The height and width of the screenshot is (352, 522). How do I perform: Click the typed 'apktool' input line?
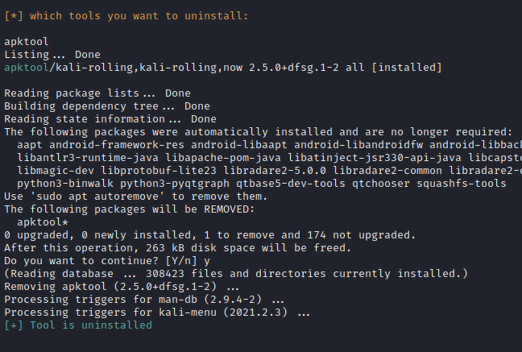click(27, 41)
